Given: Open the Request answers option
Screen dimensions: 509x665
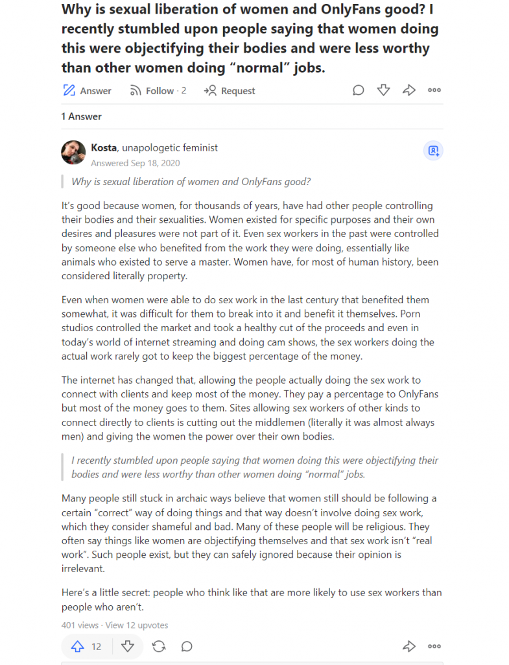Looking at the screenshot, I should [230, 91].
